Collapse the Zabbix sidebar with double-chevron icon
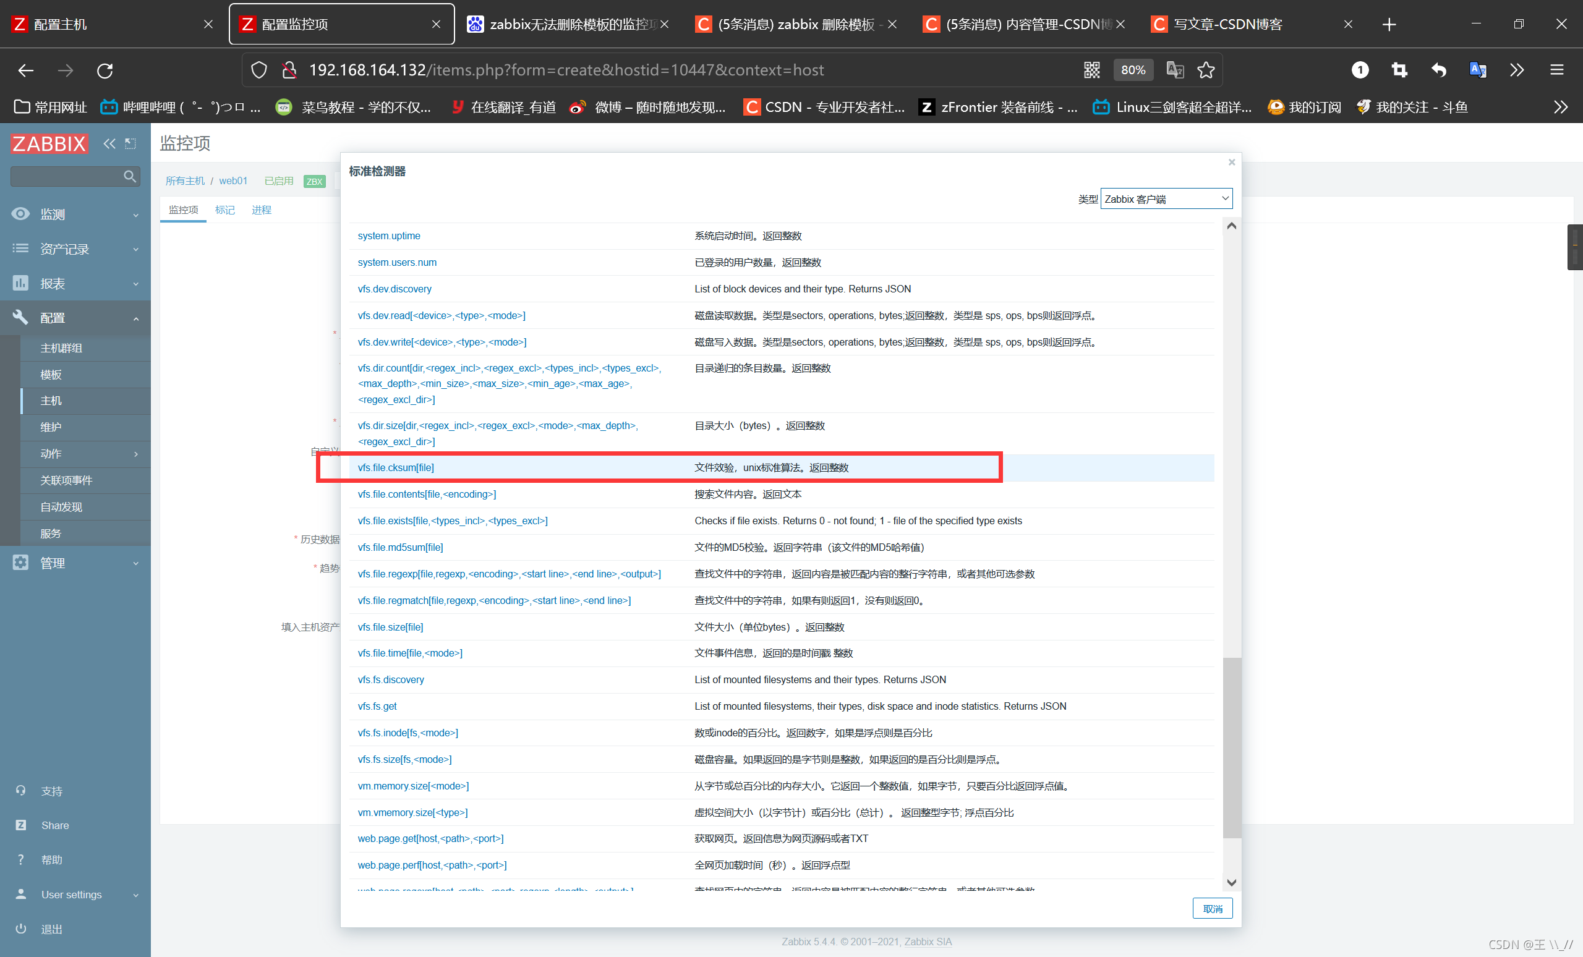Viewport: 1583px width, 957px height. point(109,143)
